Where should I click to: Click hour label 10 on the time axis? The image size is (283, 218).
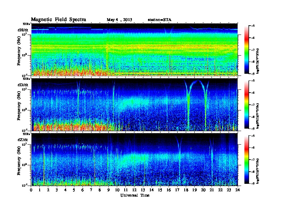pyautogui.click(x=117, y=190)
